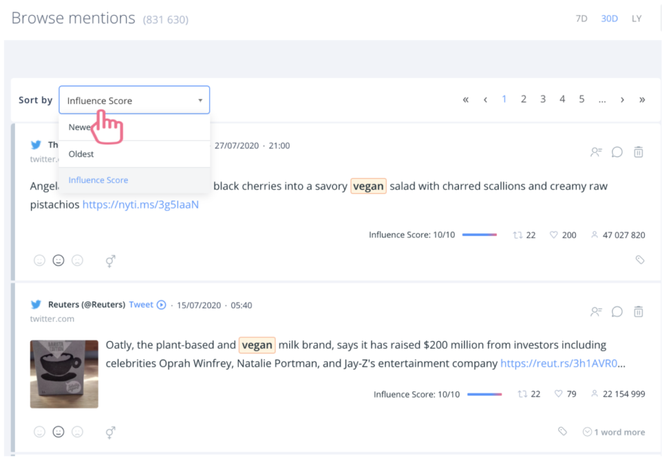Play the Reuters Tweet preview icon
Image resolution: width=662 pixels, height=458 pixels.
pyautogui.click(x=162, y=305)
